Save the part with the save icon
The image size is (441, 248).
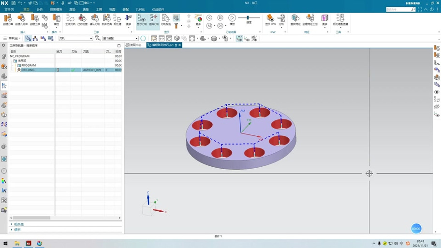[x=13, y=3]
